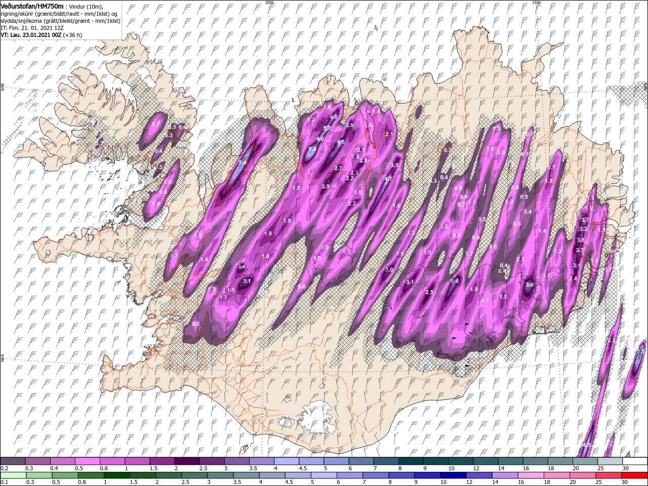648x486 pixels.
Task: Click the light lavender 4–4.5 swatch in the top legend row
Action: 287,461
